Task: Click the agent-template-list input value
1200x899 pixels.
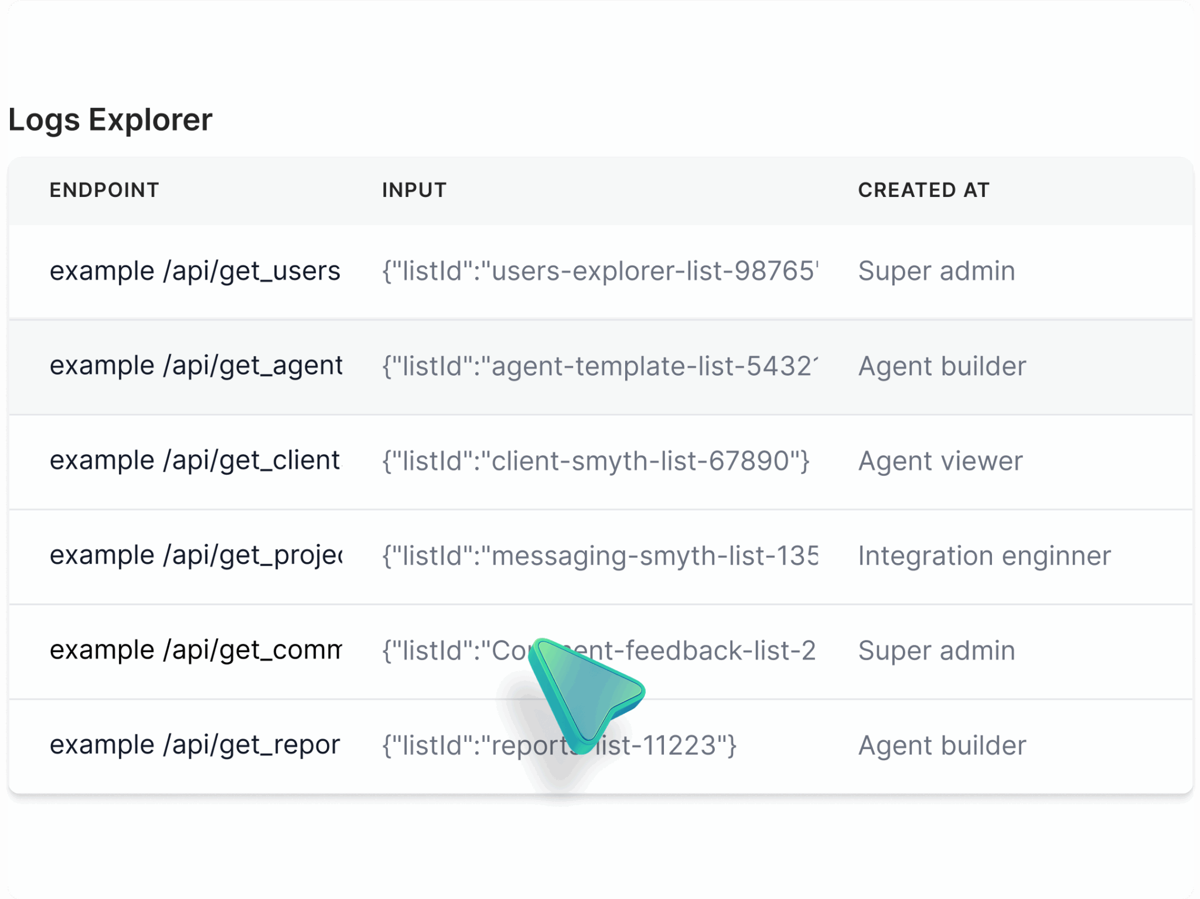Action: point(600,367)
